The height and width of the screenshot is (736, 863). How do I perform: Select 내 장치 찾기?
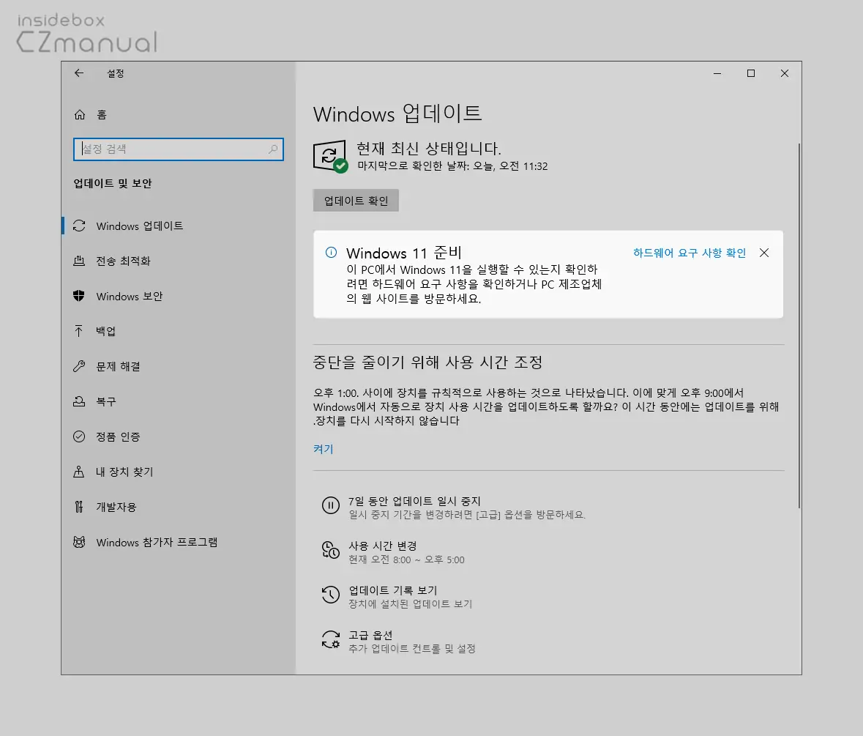(x=179, y=472)
